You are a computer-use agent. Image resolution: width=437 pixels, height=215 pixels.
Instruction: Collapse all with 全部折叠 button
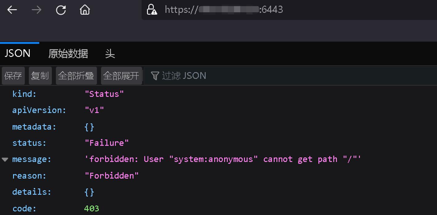(76, 76)
